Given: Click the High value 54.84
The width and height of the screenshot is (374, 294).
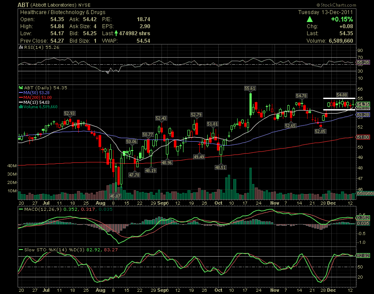Looking at the screenshot, I should pyautogui.click(x=57, y=26).
